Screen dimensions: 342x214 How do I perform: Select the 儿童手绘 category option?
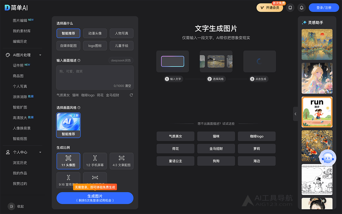pyautogui.click(x=122, y=46)
